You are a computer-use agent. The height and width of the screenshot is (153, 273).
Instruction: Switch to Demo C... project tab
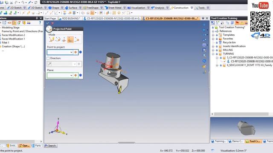pos(236,141)
